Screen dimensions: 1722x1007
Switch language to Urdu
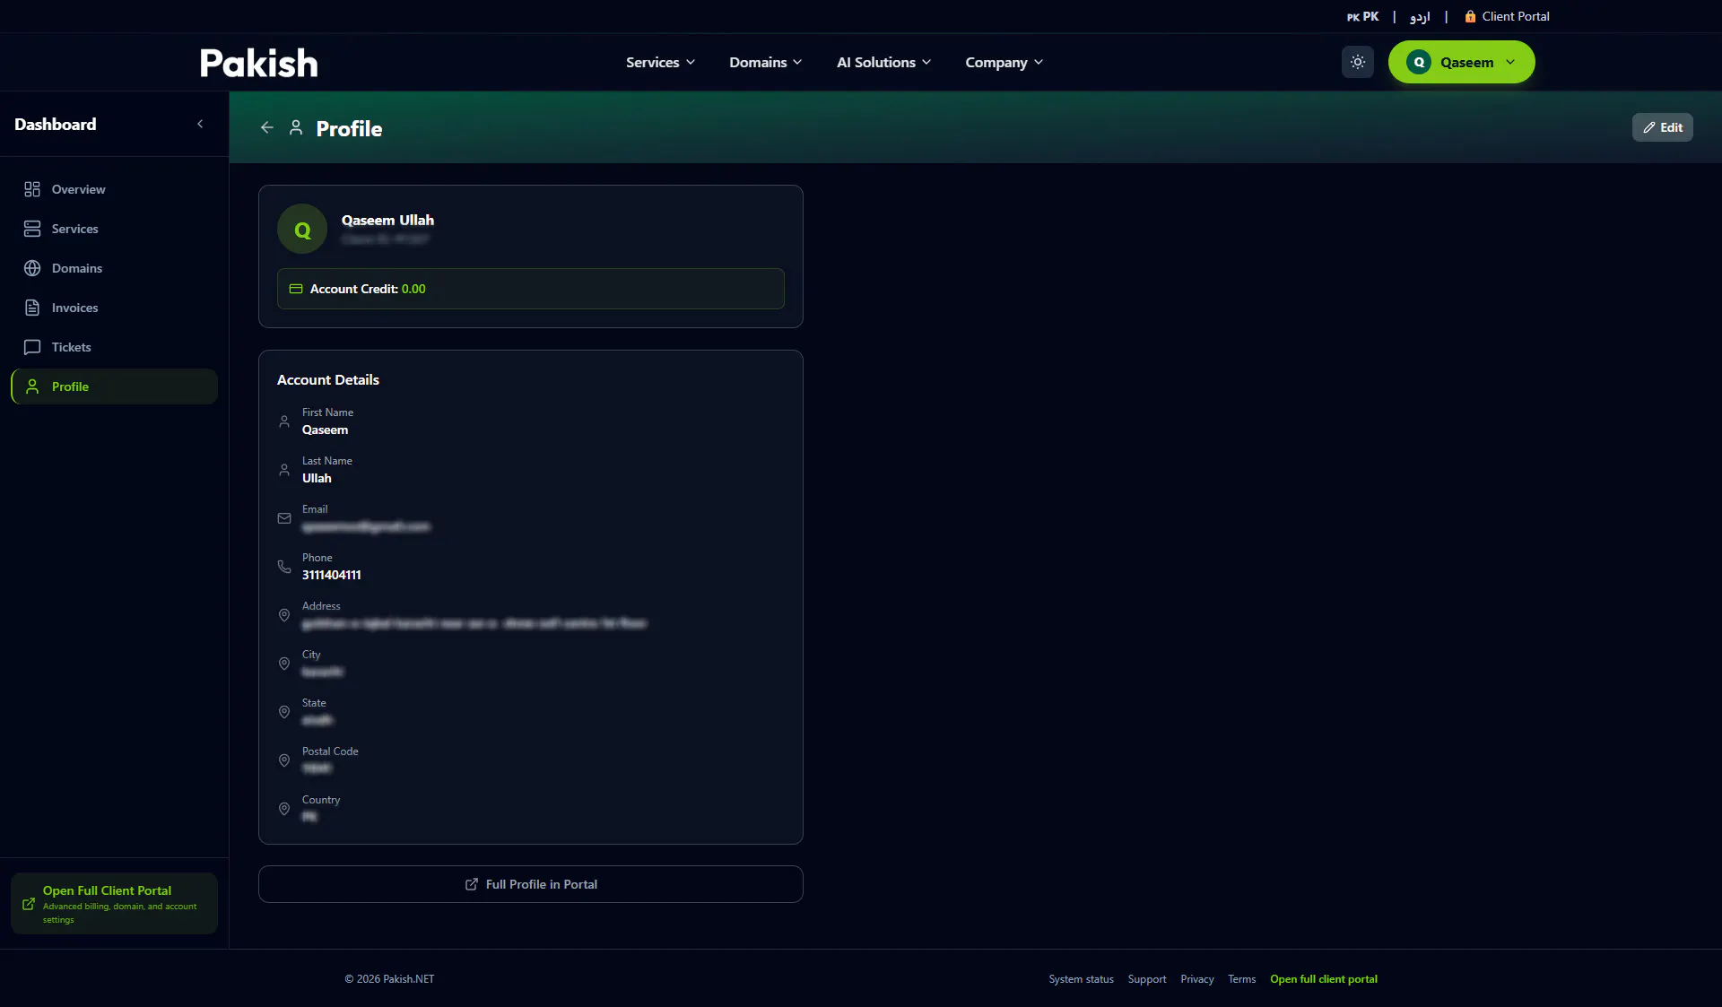point(1419,16)
